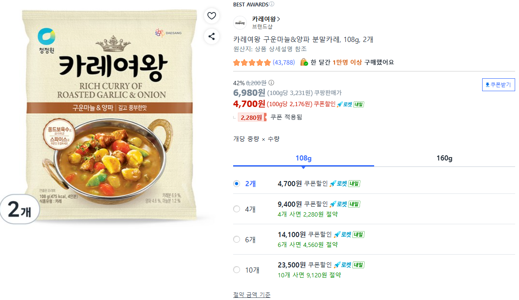Image resolution: width=519 pixels, height=300 pixels.
Task: Click the 브랜드샵 label under brand name
Action: [x=262, y=27]
